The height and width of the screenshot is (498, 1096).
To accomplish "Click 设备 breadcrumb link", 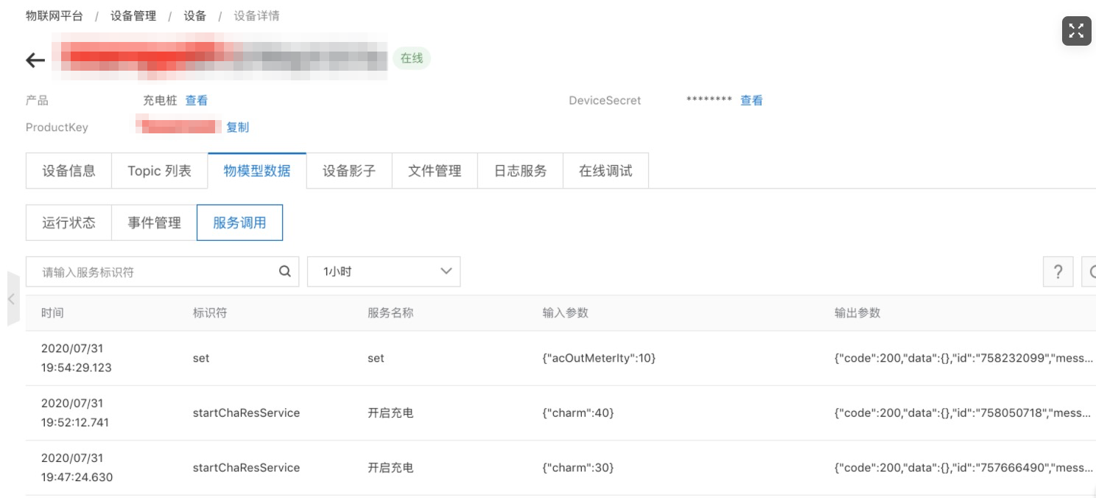I will tap(195, 15).
